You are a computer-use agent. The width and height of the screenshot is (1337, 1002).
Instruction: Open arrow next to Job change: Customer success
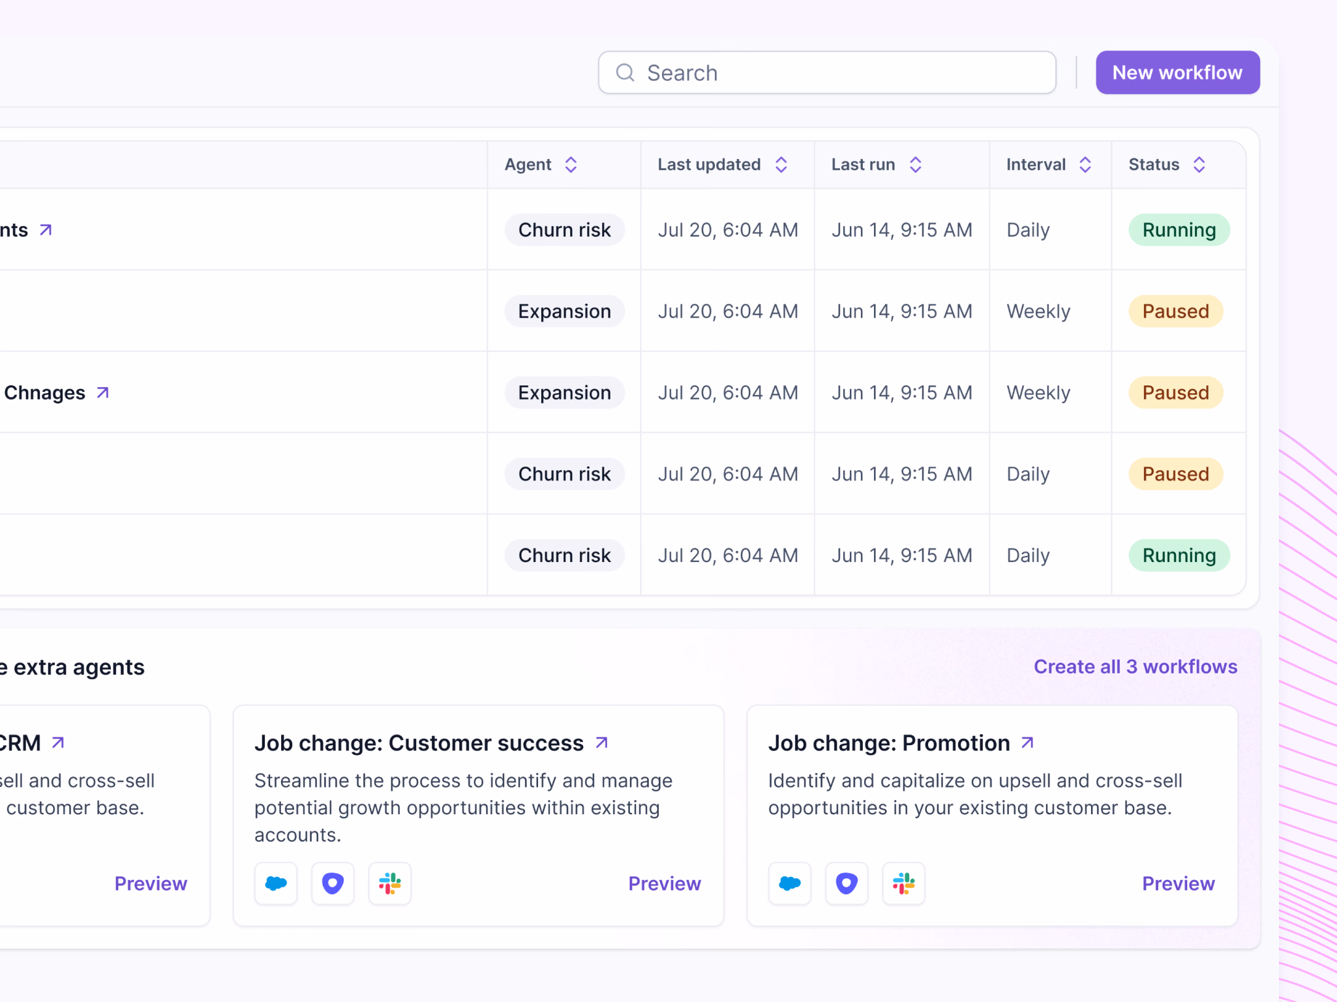(x=602, y=743)
